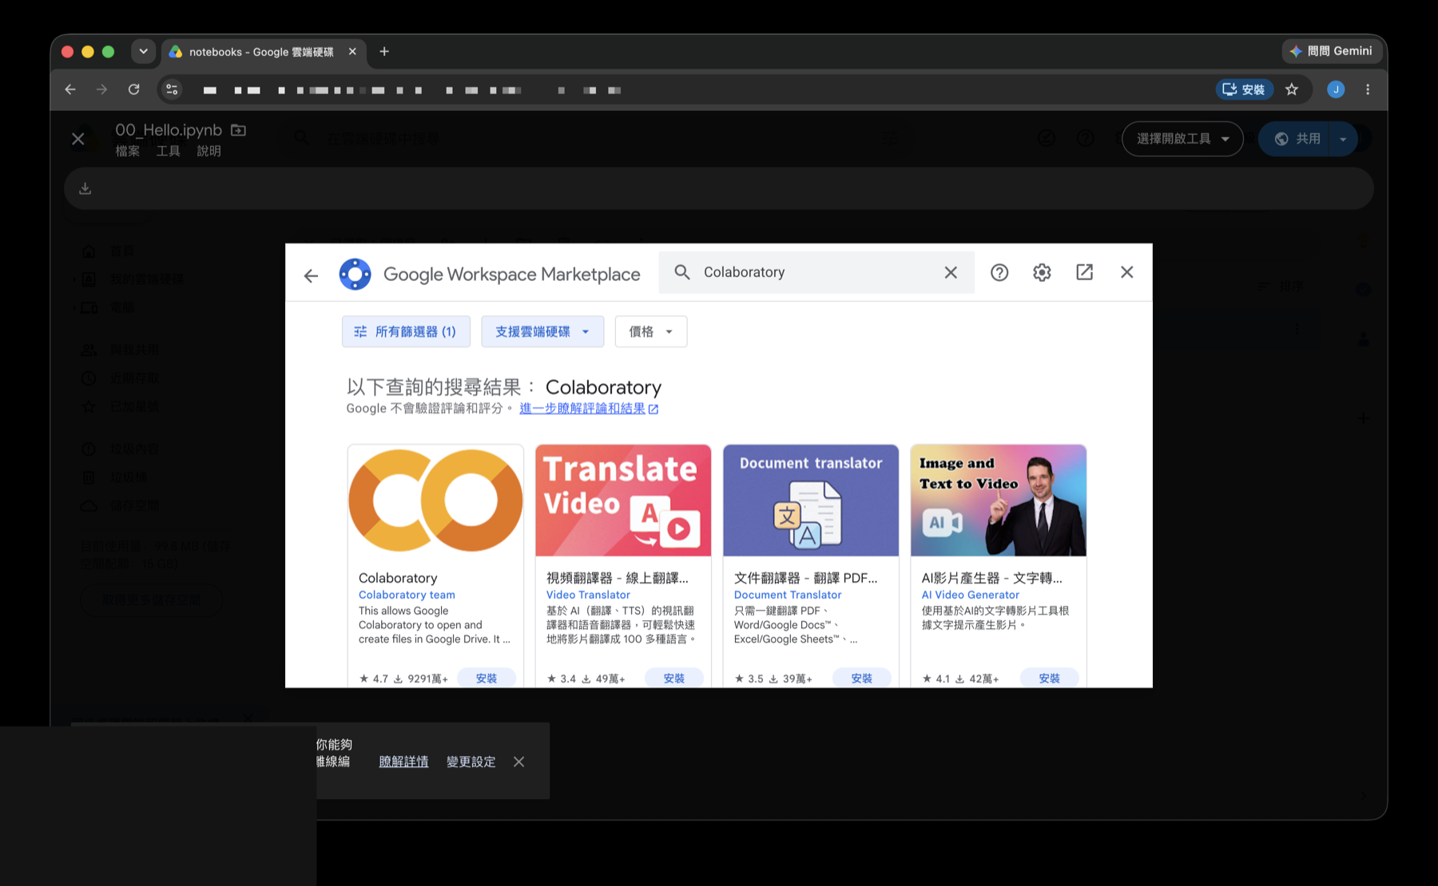Open the 說明 menu
The image size is (1438, 886).
209,151
